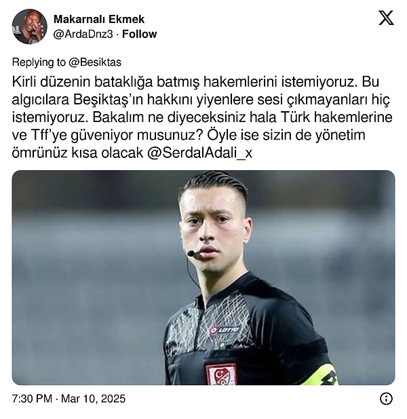
Task: Click the Lotto logo on referee's jersey
Action: 225,330
